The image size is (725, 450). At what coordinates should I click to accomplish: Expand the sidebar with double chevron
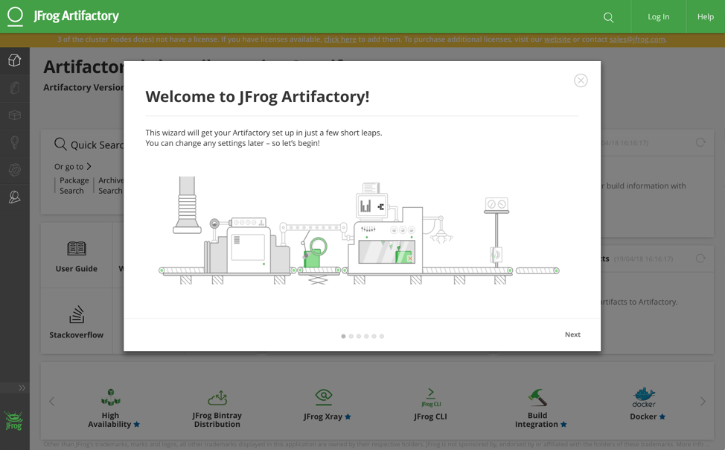22,387
